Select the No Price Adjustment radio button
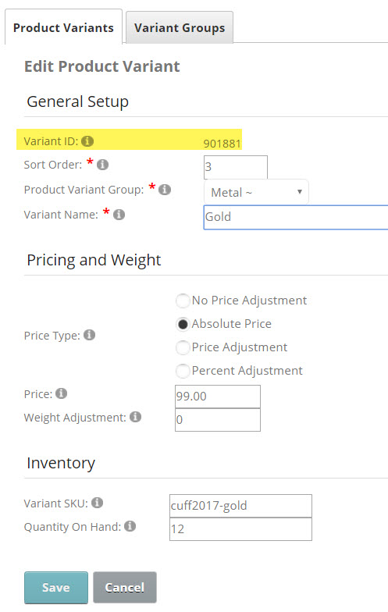This screenshot has height=612, width=388. coord(183,301)
